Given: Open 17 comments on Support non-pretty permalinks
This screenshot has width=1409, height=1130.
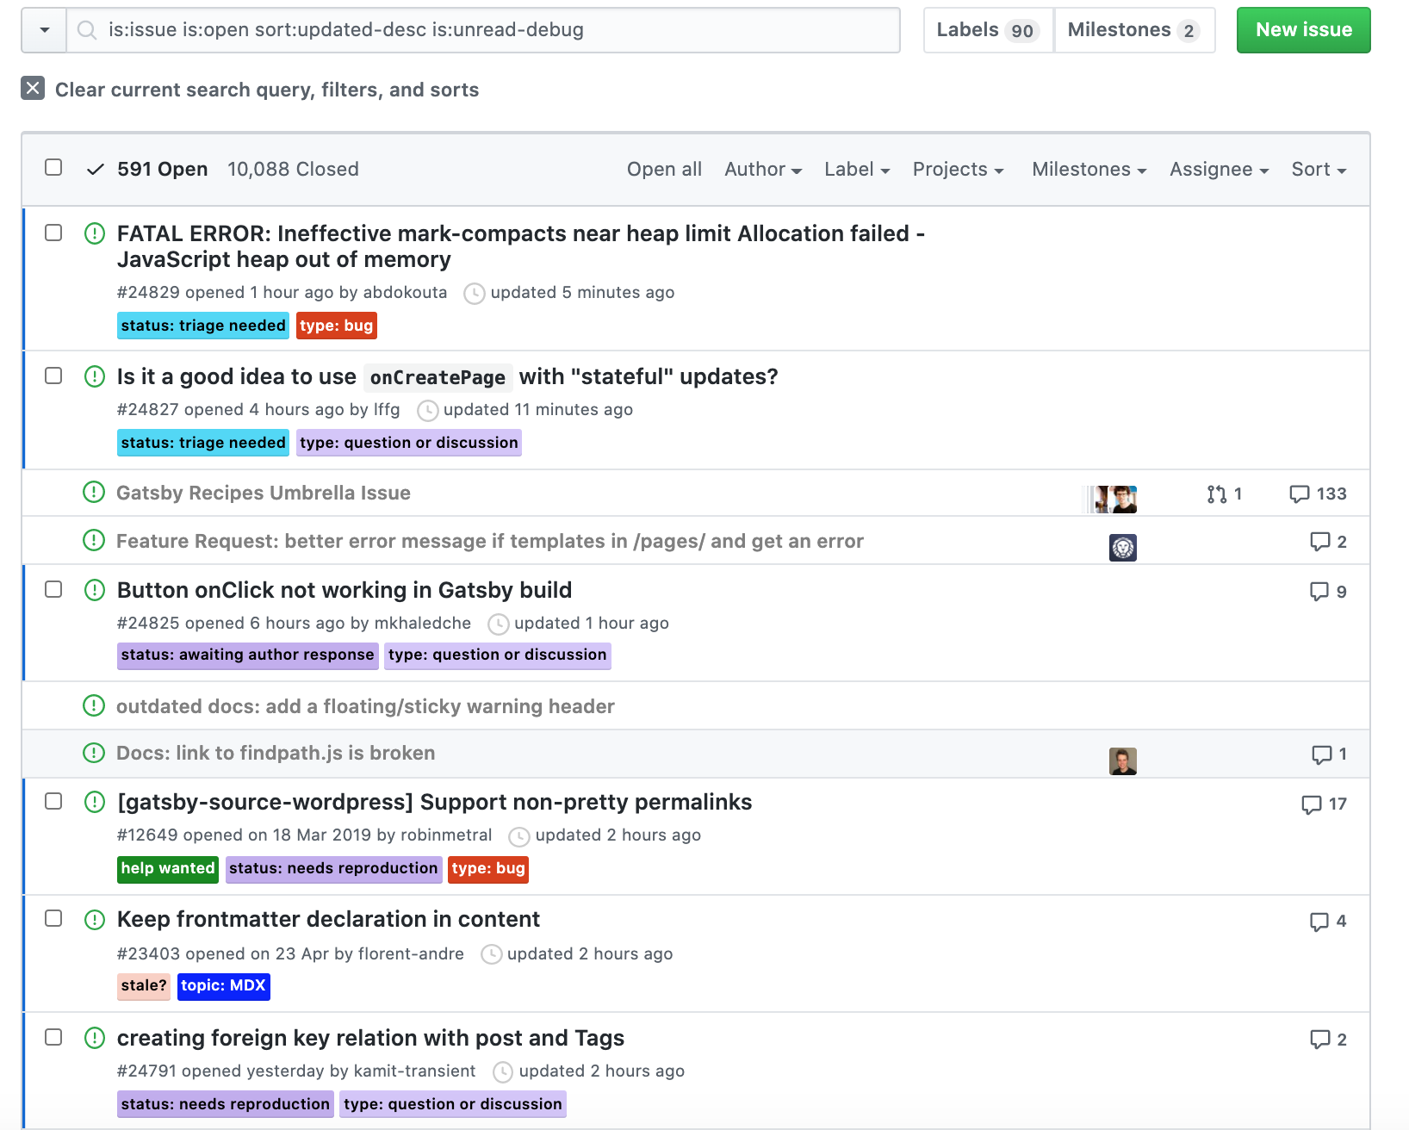Looking at the screenshot, I should (x=1324, y=804).
